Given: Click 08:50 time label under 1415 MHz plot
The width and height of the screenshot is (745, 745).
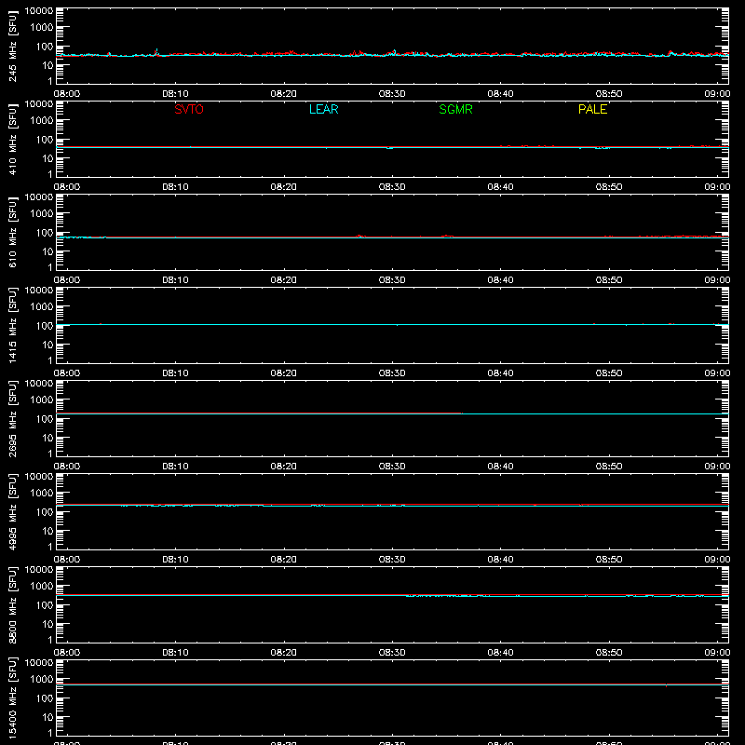Looking at the screenshot, I should (x=609, y=373).
